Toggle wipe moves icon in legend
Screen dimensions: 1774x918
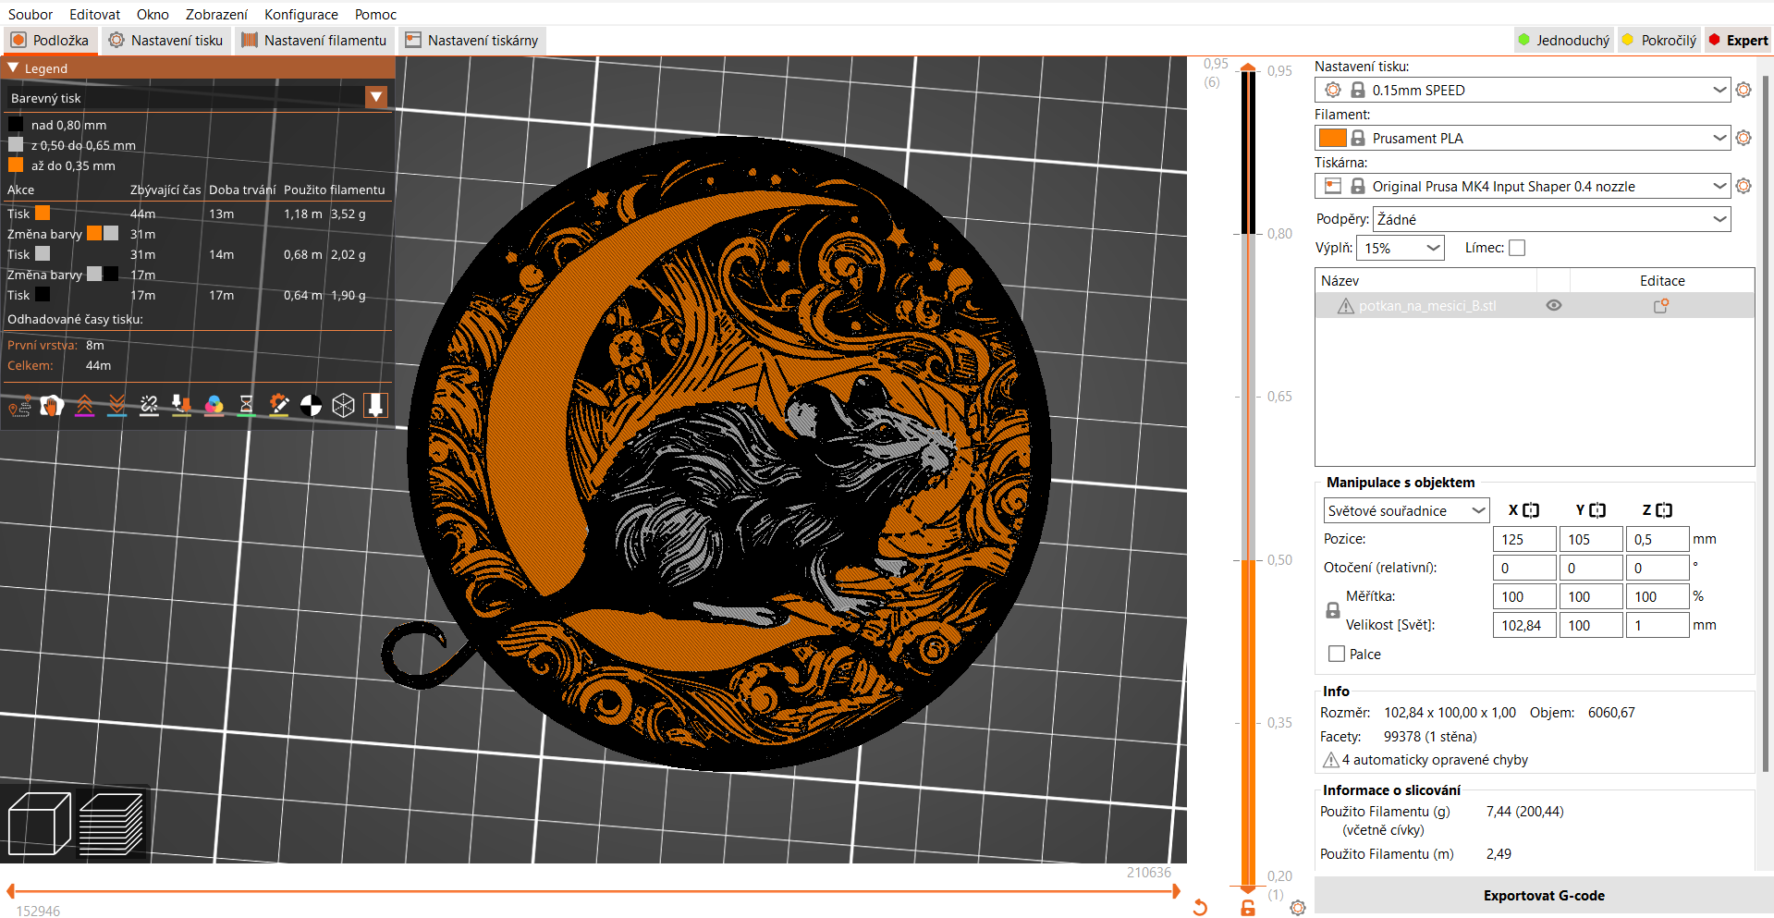point(52,405)
